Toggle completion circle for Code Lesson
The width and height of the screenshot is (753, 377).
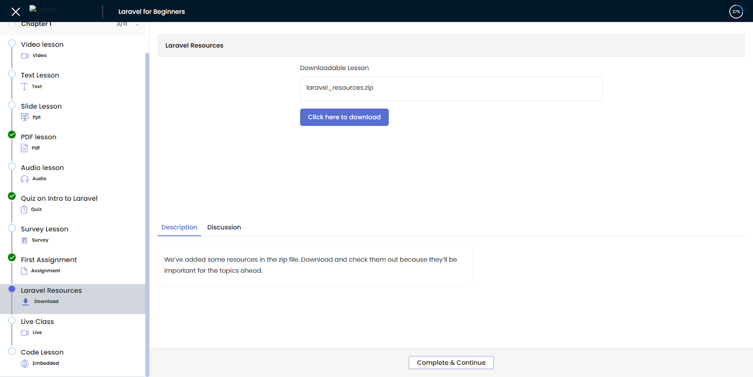(12, 351)
